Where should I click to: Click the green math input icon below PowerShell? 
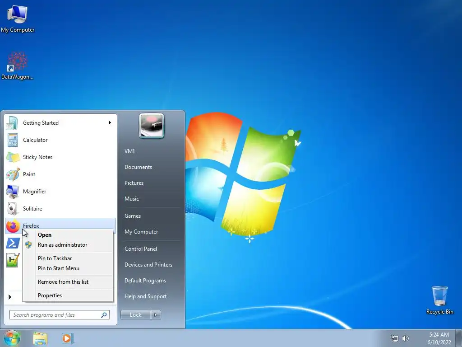coord(13,260)
